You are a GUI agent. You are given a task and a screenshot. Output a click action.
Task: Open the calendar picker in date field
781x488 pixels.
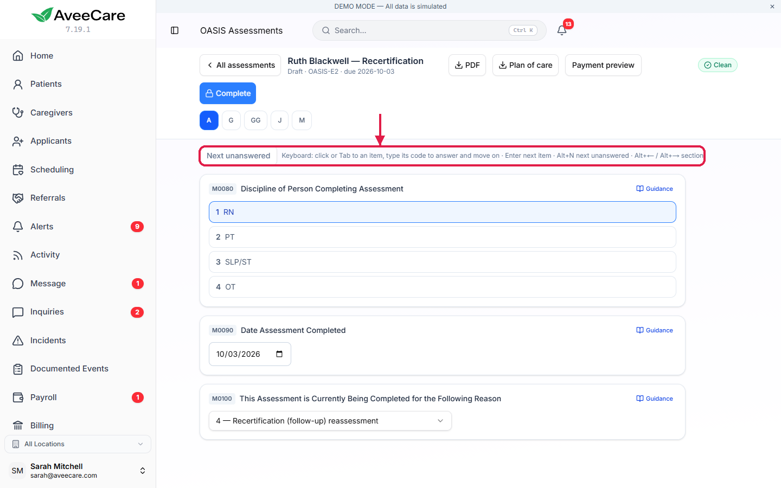(279, 354)
